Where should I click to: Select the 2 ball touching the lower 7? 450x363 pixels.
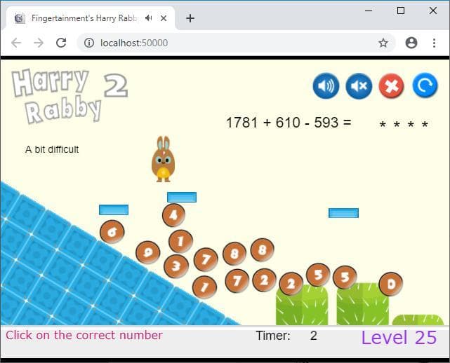pos(265,280)
